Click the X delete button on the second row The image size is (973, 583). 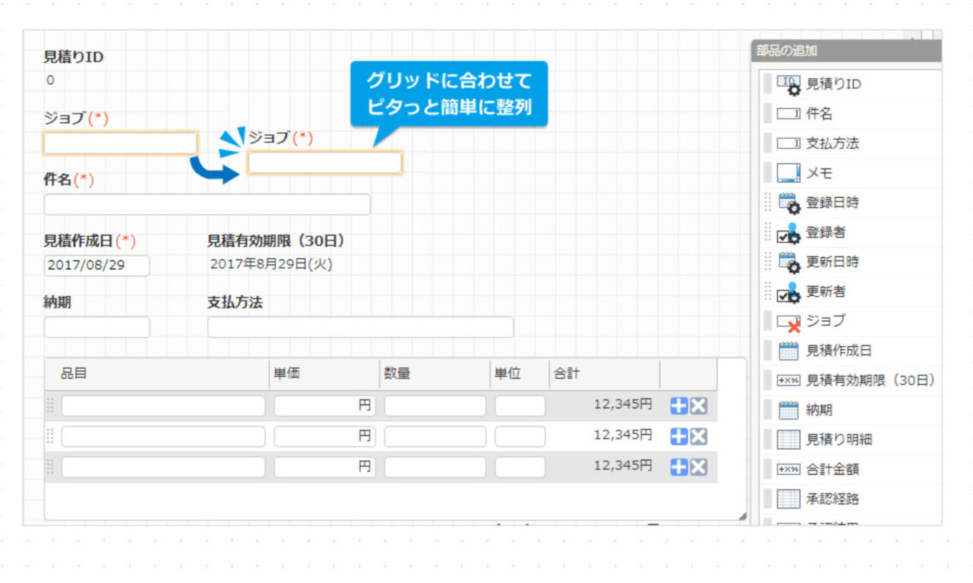(x=697, y=436)
